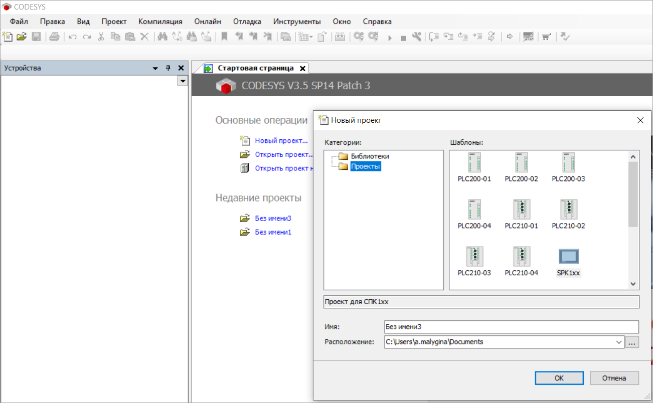Click the Имя project name field
Screen dimensions: 653x403
click(x=511, y=327)
